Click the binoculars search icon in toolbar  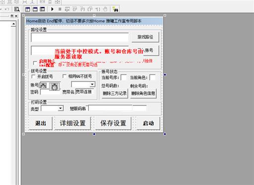[x=115, y=9]
